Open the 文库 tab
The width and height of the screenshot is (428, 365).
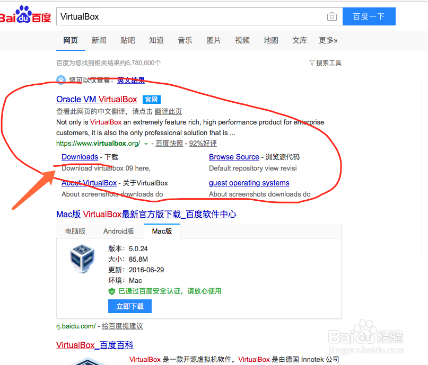[x=300, y=40]
